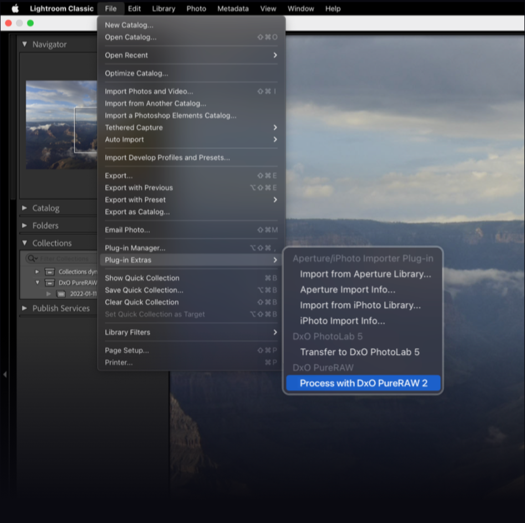Viewport: 525px width, 523px height.
Task: Select Import Photos and Video...
Action: tap(191, 91)
